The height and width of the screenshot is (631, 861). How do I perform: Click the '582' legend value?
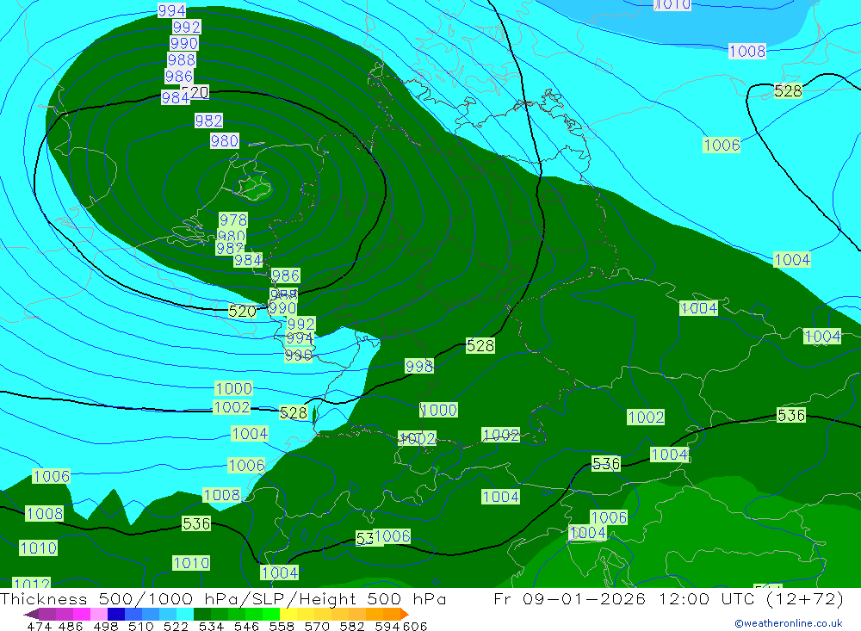tap(352, 626)
